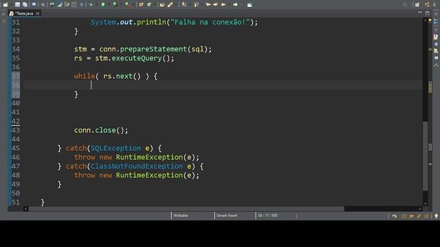Screen dimensions: 440x247
Task: Click the vertical scrollbar down arrow
Action: point(426,204)
